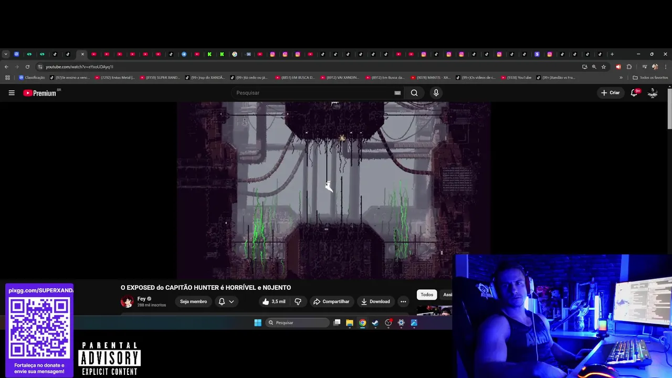Open YouTube notifications bell
The height and width of the screenshot is (378, 672).
[634, 93]
